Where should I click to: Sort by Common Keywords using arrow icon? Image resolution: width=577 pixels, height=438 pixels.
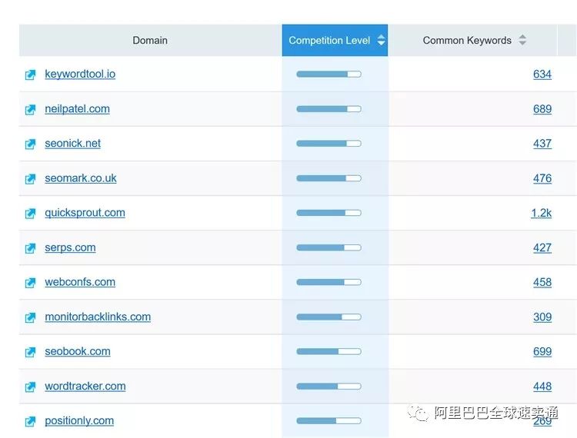[x=522, y=41]
